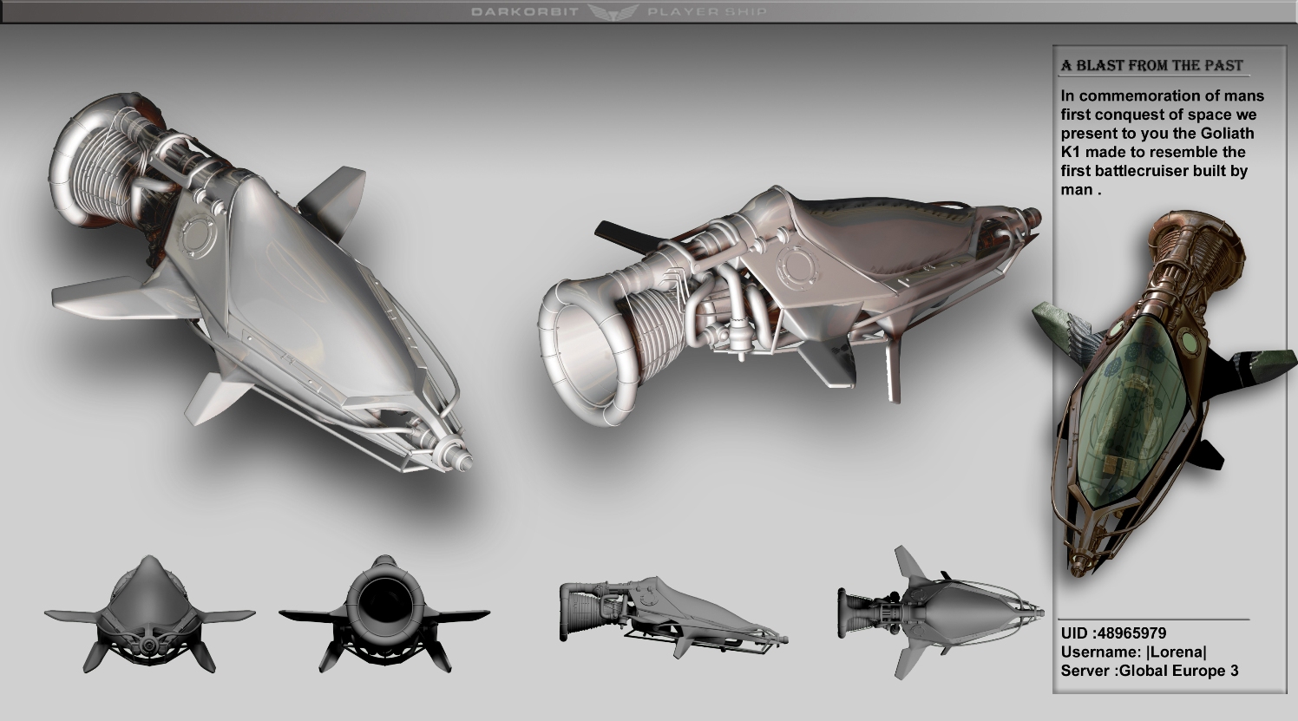Open the front-view ship thumbnail

(149, 613)
